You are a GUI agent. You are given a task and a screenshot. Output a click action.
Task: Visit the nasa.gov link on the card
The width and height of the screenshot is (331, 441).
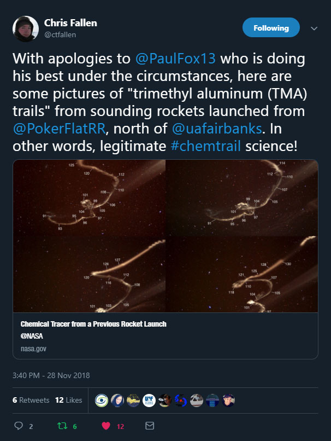[x=33, y=348]
